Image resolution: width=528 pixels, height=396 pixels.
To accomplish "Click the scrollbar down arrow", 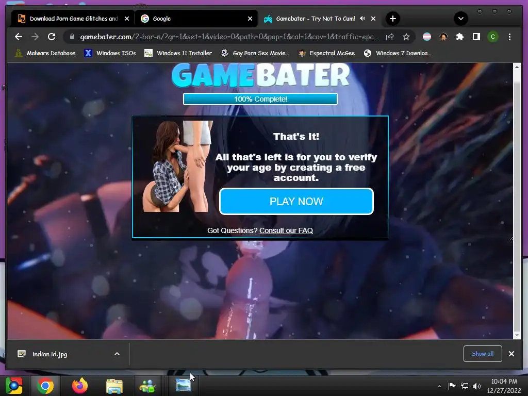I will 517,335.
